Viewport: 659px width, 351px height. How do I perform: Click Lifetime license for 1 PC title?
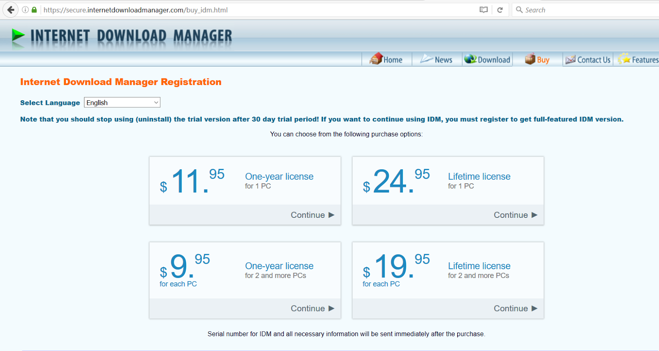(x=479, y=176)
